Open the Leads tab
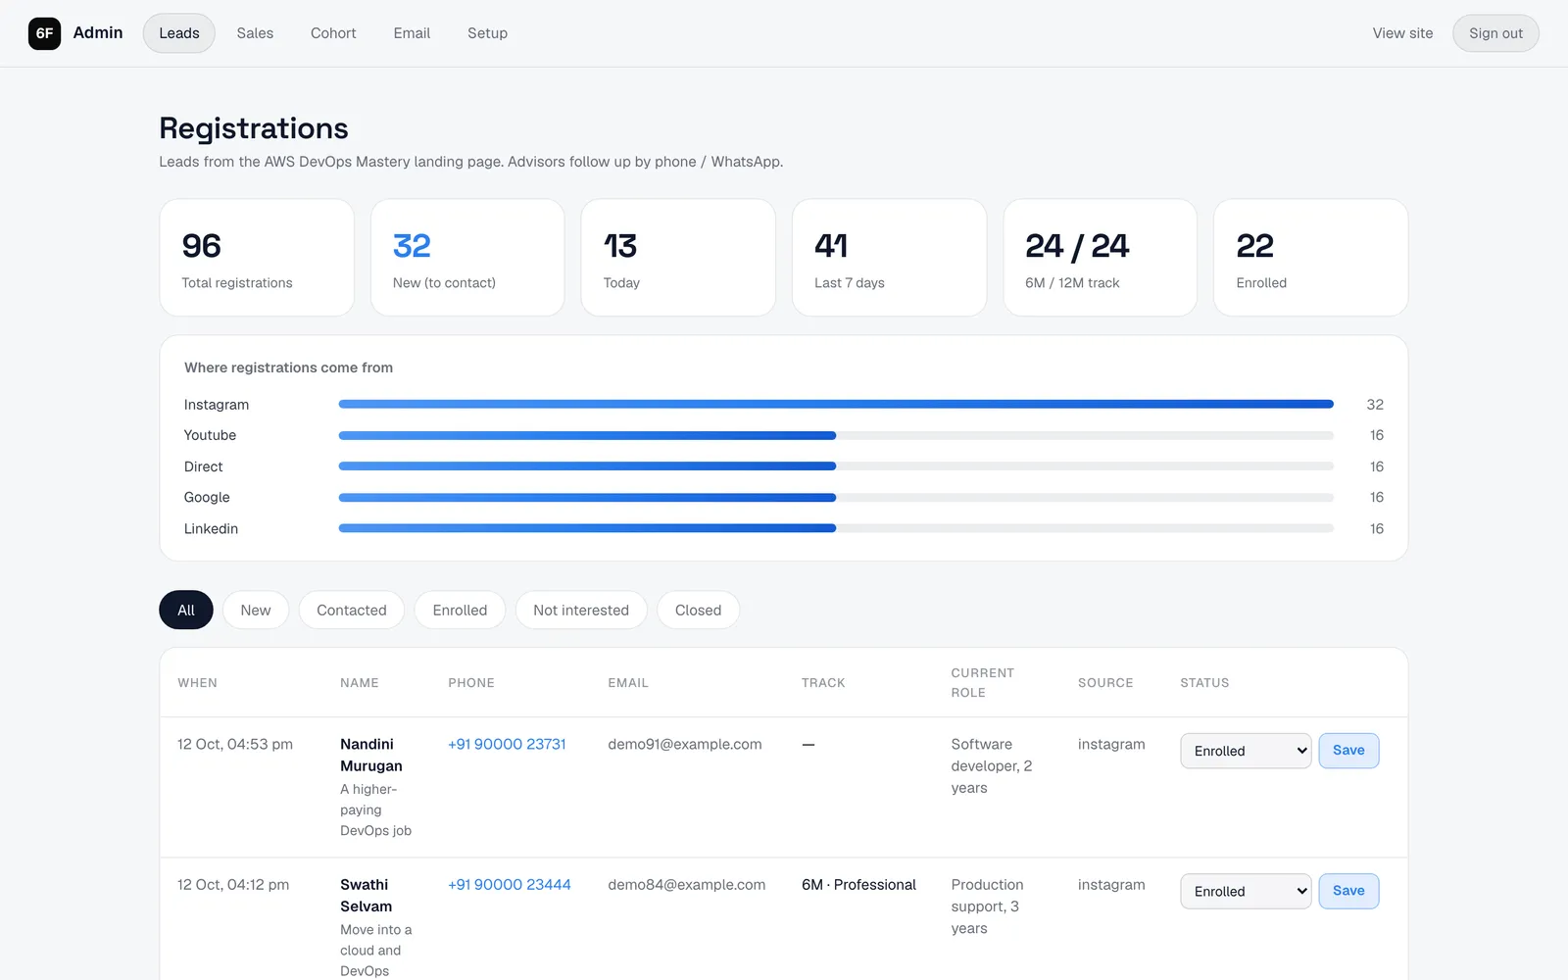Viewport: 1568px width, 980px height. pyautogui.click(x=179, y=33)
